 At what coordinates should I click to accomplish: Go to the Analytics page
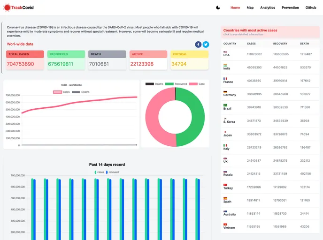(x=268, y=7)
